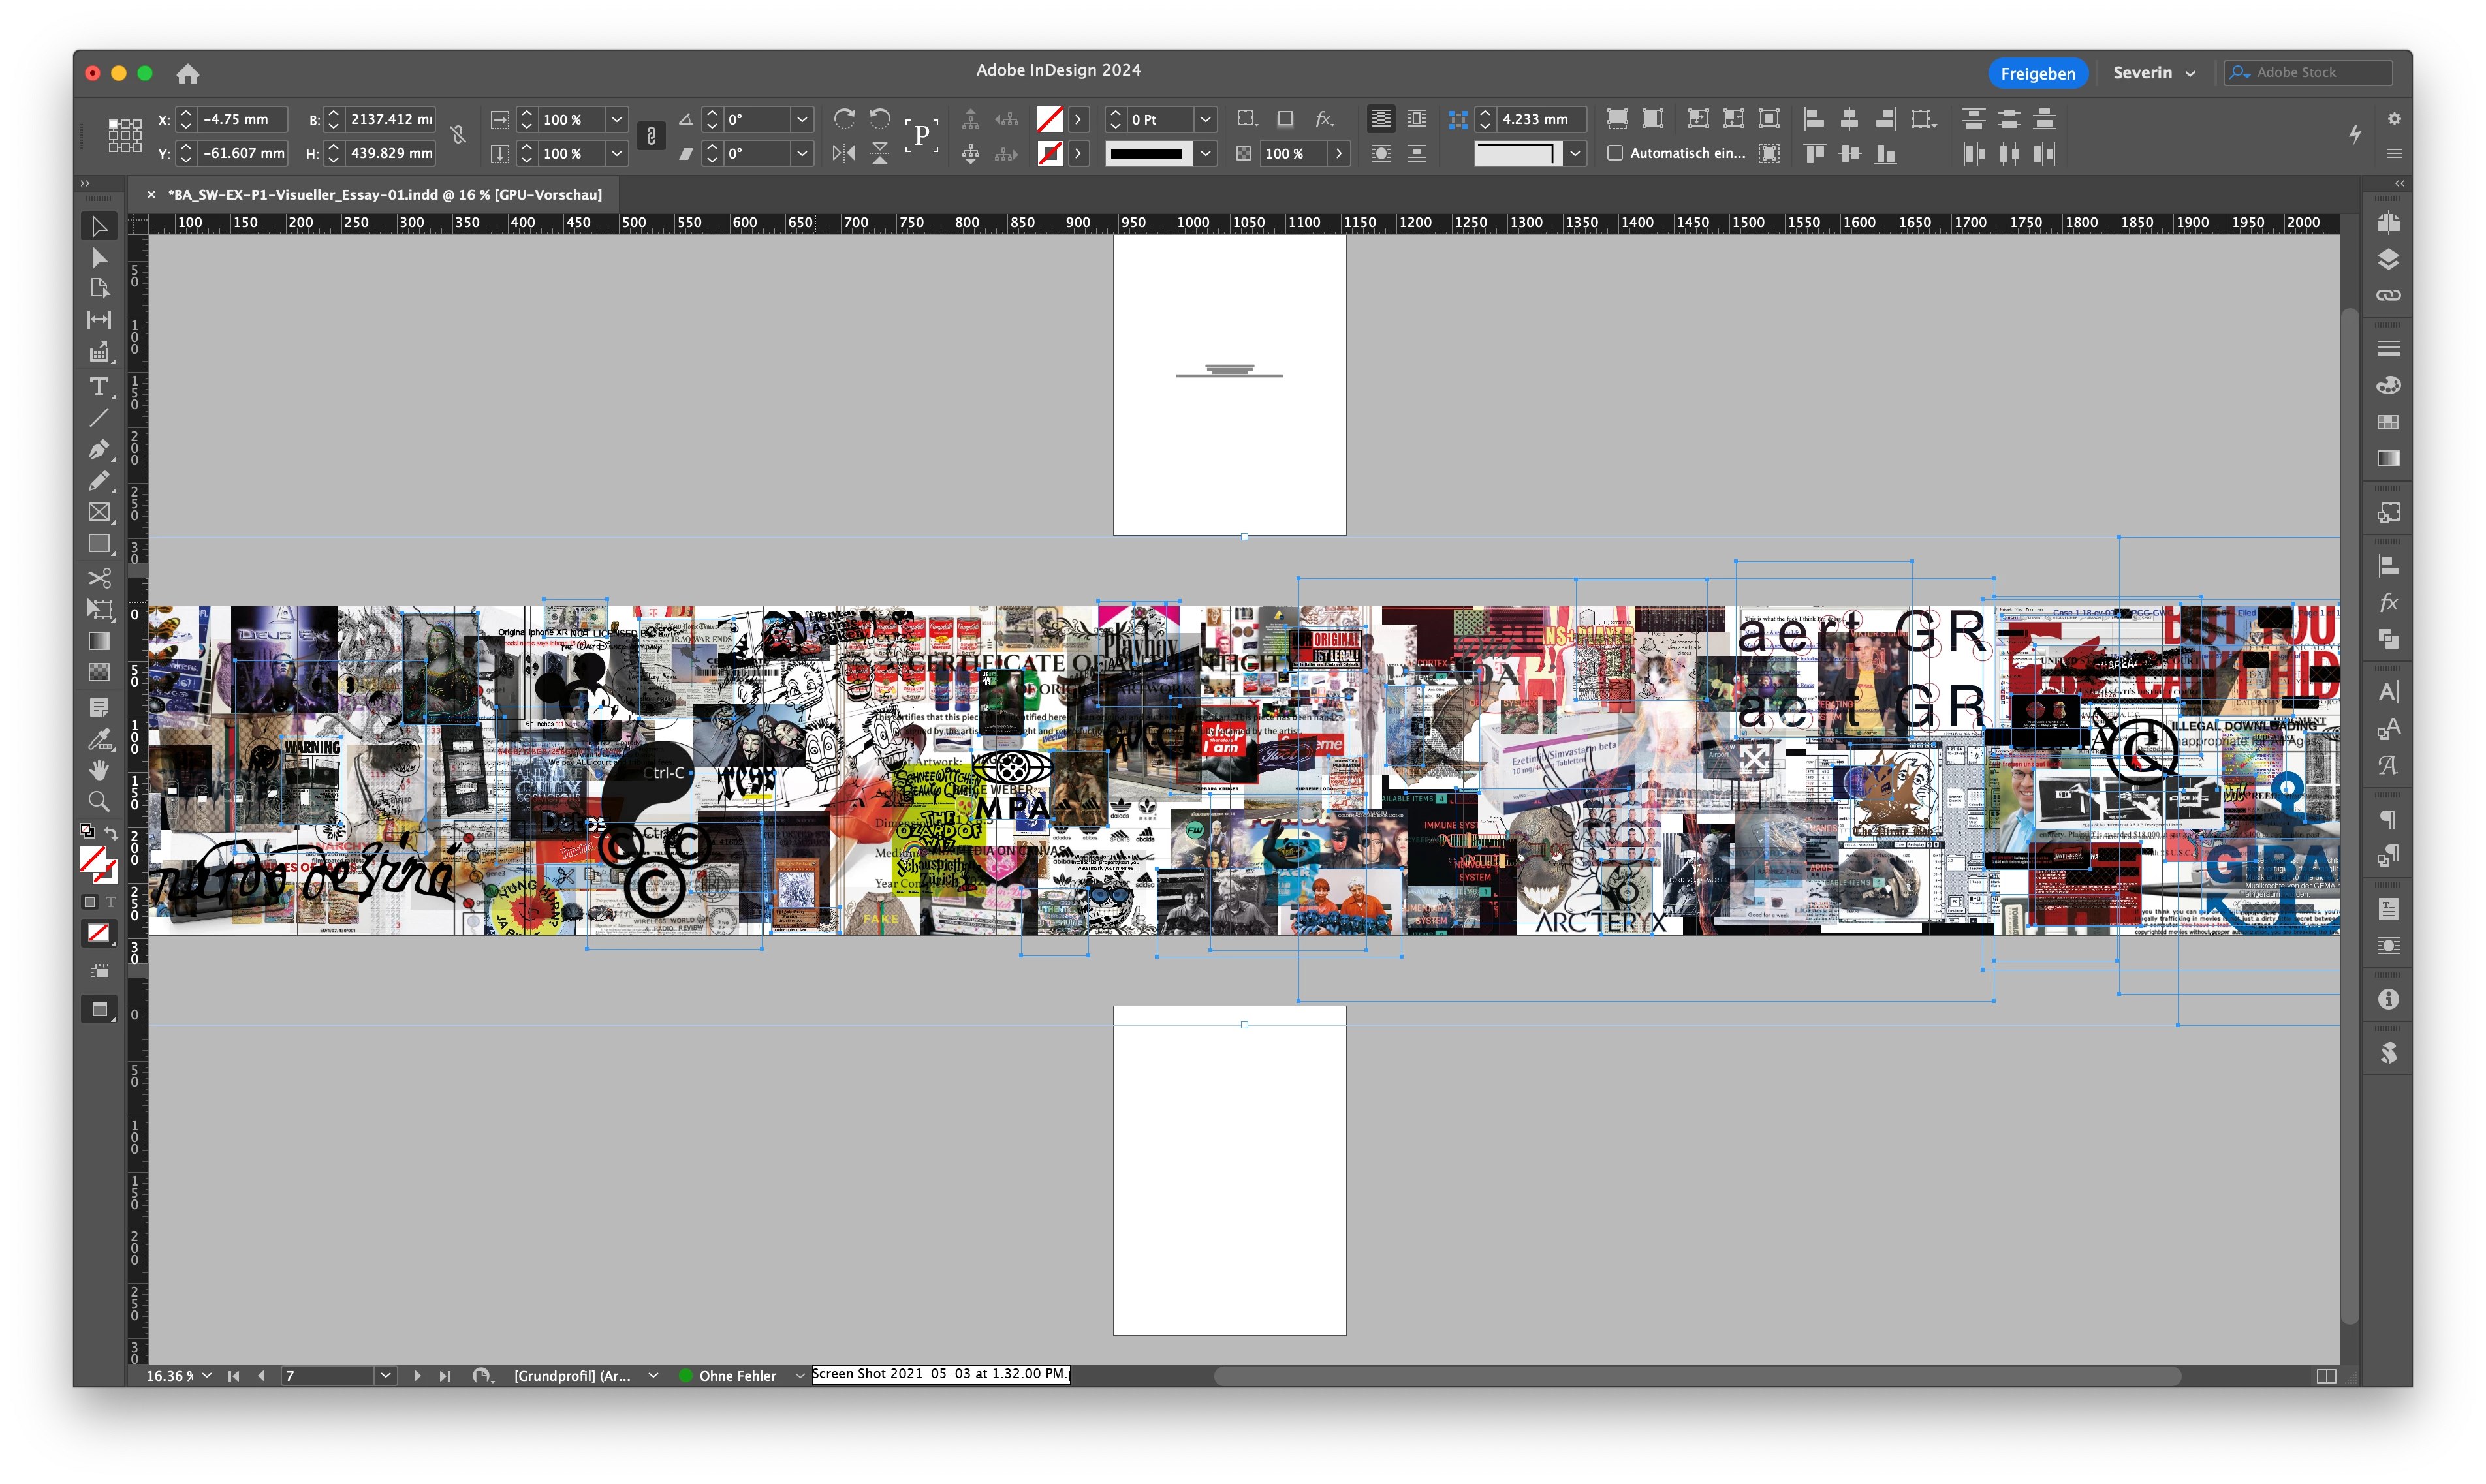Select the Pen tool in toolbox

99,449
